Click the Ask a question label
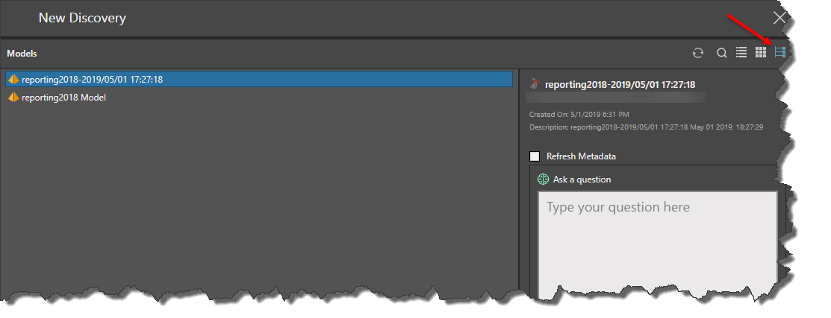 click(x=582, y=179)
